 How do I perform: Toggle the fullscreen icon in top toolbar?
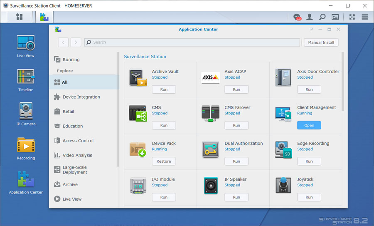tap(352, 17)
